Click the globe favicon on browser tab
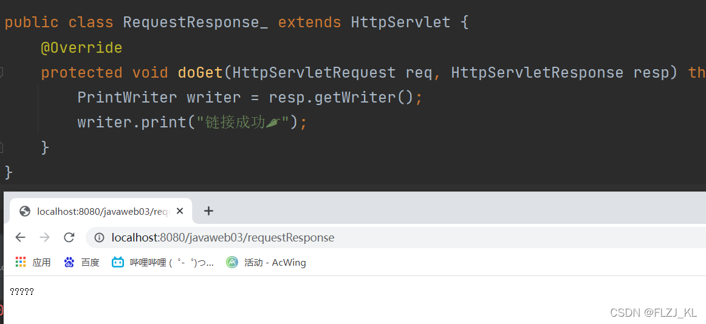Image resolution: width=706 pixels, height=324 pixels. (x=26, y=211)
